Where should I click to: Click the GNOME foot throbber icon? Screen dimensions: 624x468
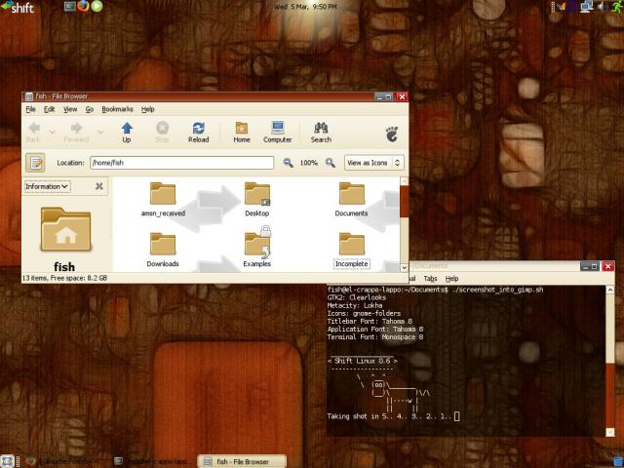click(x=392, y=135)
